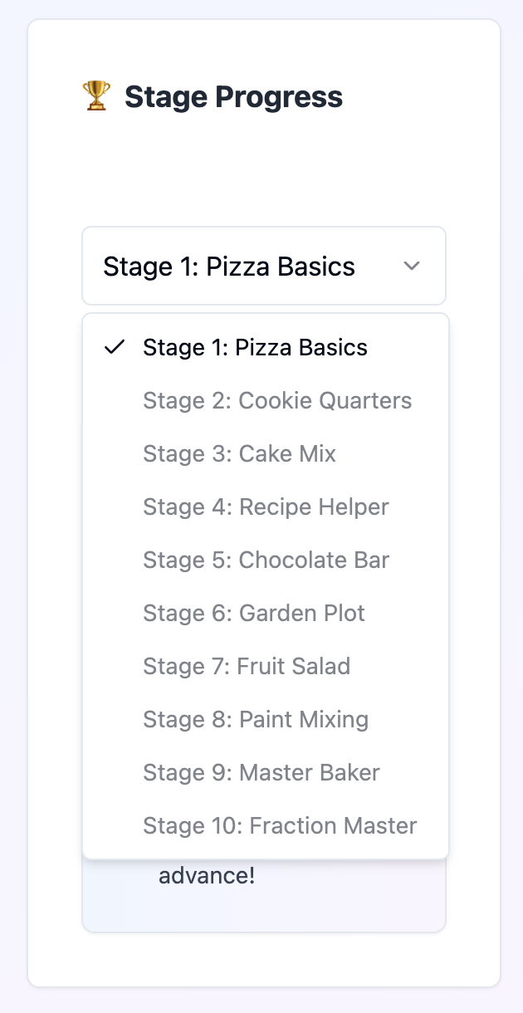Select Stage 5: Chocolate Bar
Viewport: 523px width, 1013px height.
[266, 560]
